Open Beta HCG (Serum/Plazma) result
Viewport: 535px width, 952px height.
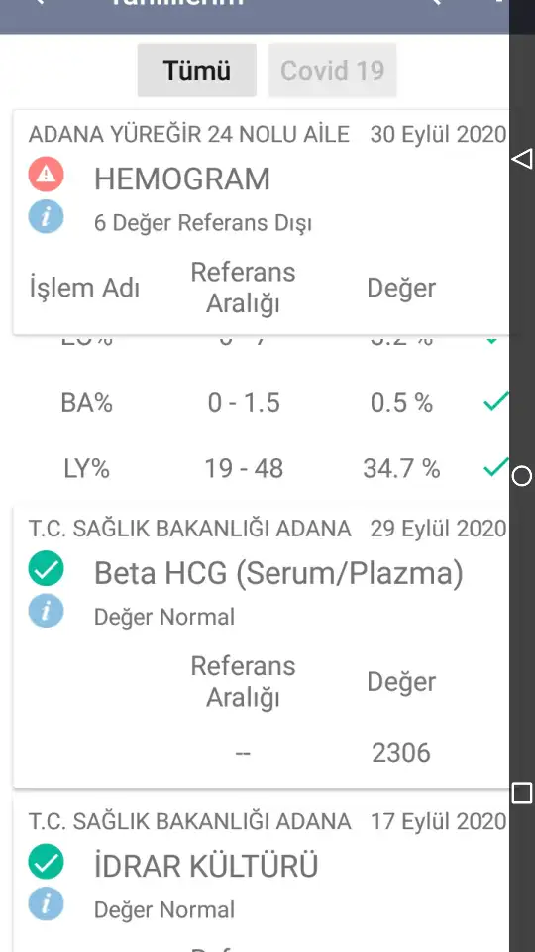point(278,573)
